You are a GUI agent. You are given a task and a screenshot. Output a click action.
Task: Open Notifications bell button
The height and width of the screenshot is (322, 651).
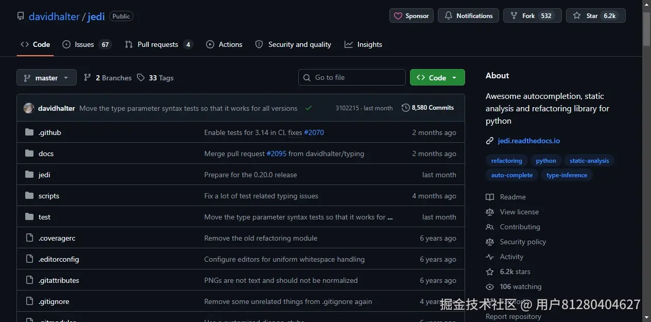pos(468,16)
